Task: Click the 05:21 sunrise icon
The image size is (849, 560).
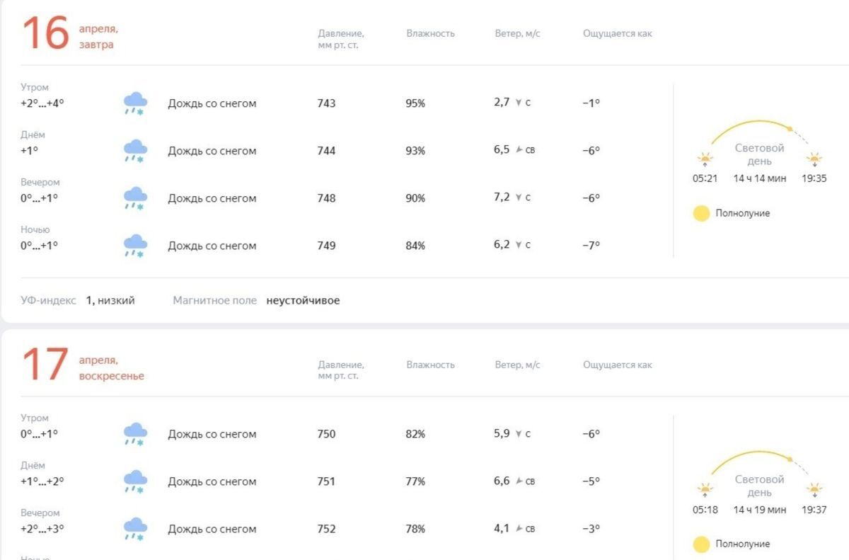Action: pos(705,159)
